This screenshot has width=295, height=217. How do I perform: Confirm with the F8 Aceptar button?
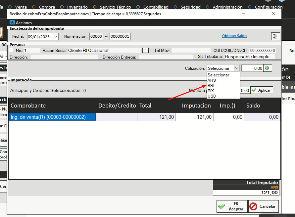coord(231,206)
